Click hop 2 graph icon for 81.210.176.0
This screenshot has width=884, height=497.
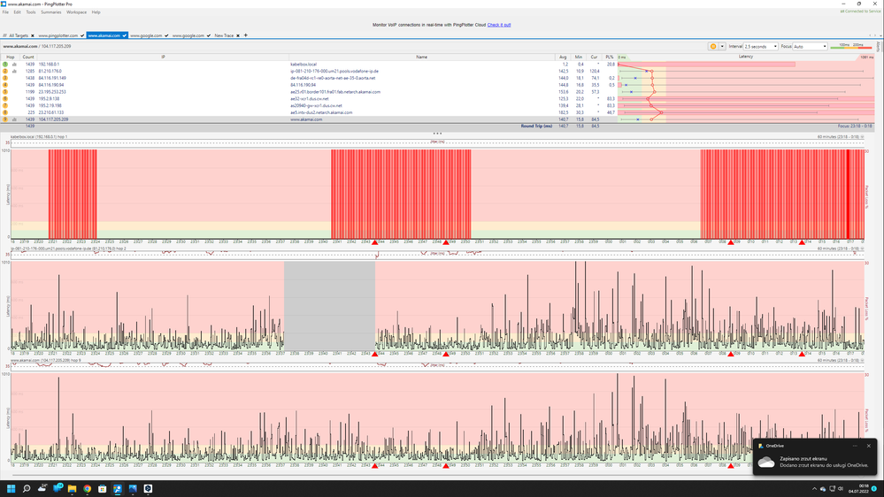14,71
